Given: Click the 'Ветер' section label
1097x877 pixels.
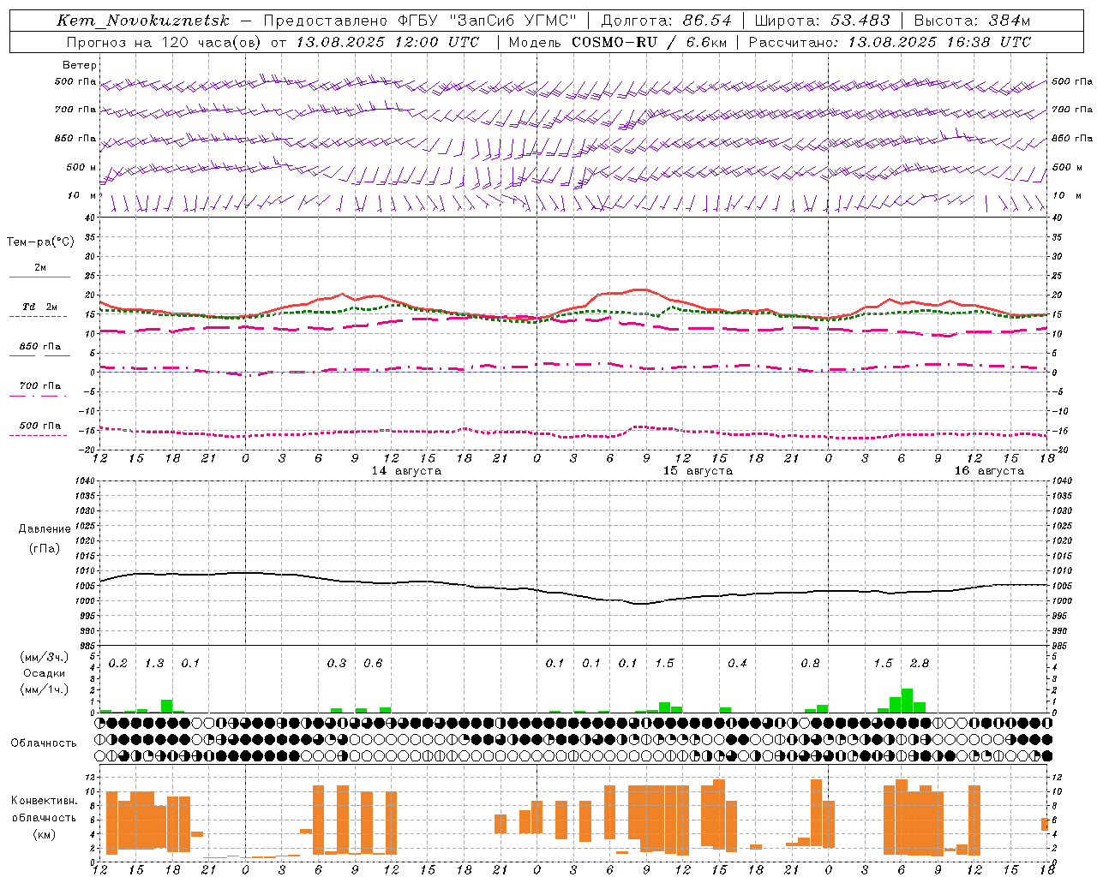Looking at the screenshot, I should [79, 65].
